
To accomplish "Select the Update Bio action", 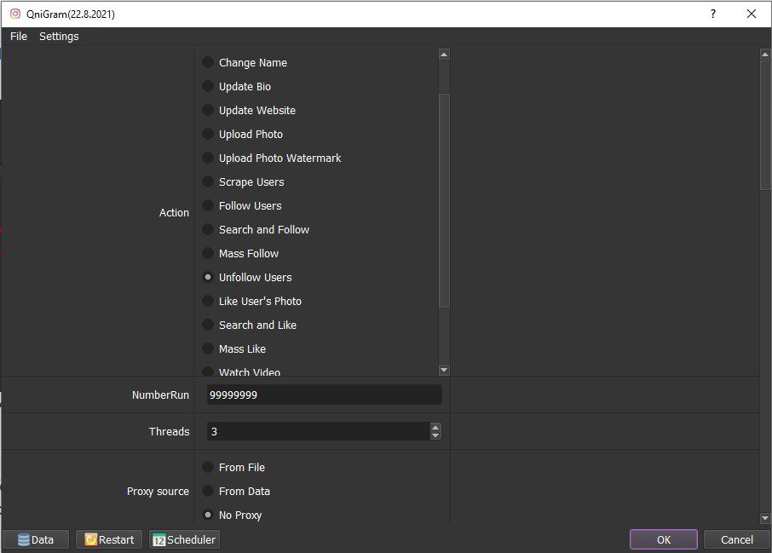I will coord(236,87).
